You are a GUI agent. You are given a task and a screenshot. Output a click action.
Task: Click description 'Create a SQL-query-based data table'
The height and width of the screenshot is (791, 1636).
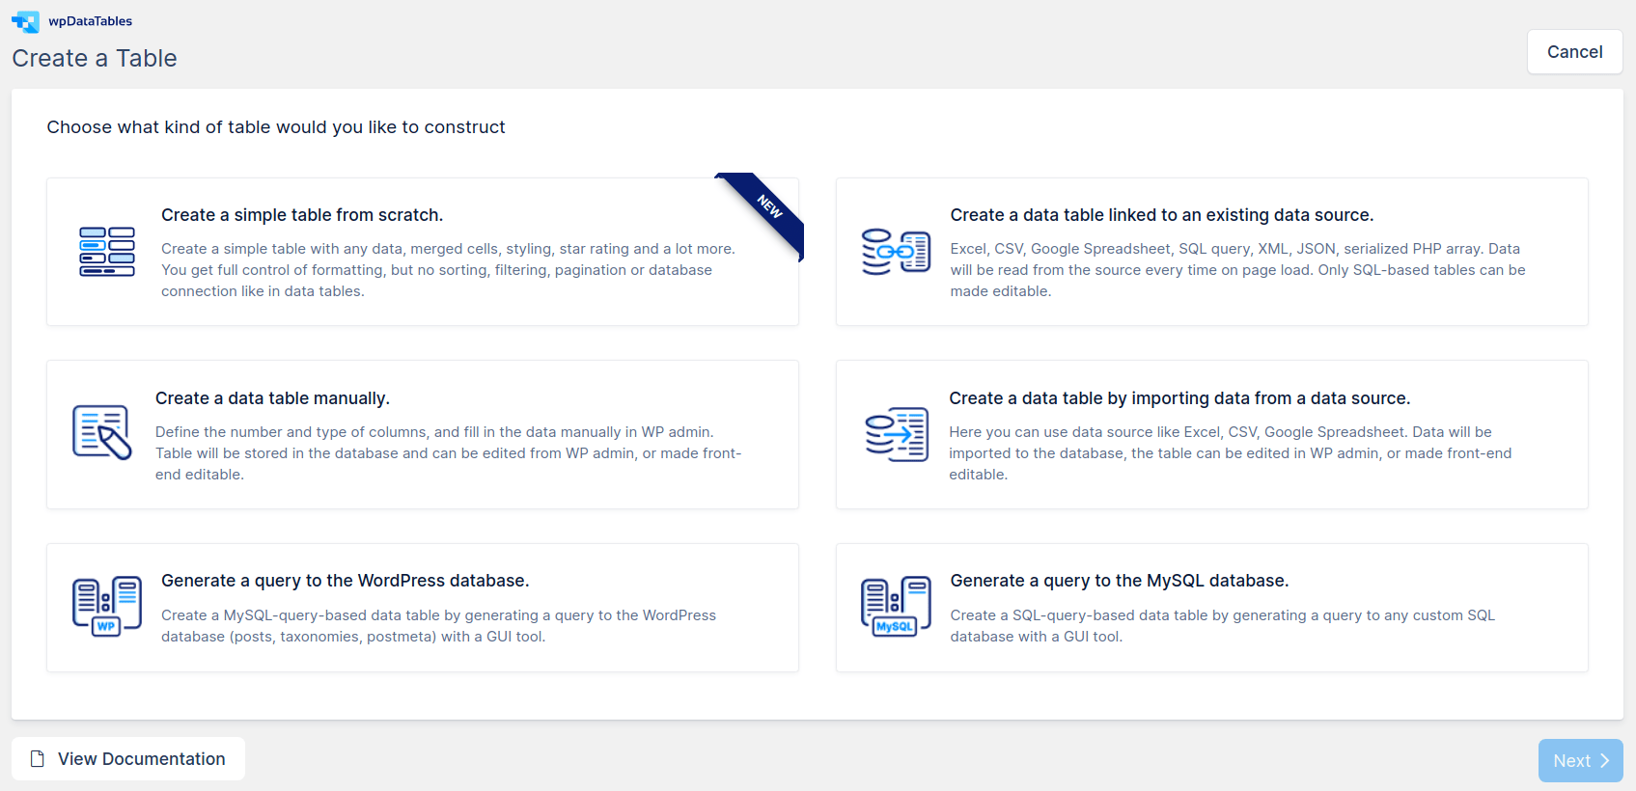(1223, 626)
